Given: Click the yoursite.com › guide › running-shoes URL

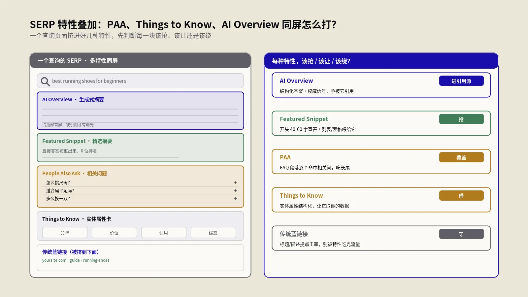Looking at the screenshot, I should (x=76, y=260).
